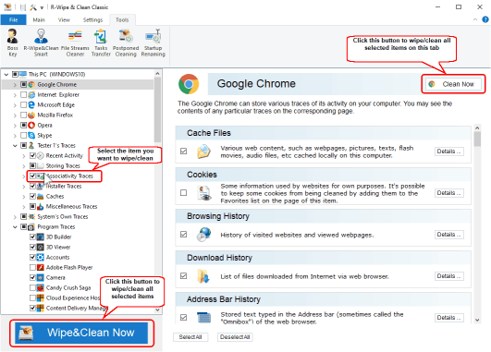The width and height of the screenshot is (491, 352).
Task: Expand the Mozilla Firefox tree node
Action: (x=15, y=115)
